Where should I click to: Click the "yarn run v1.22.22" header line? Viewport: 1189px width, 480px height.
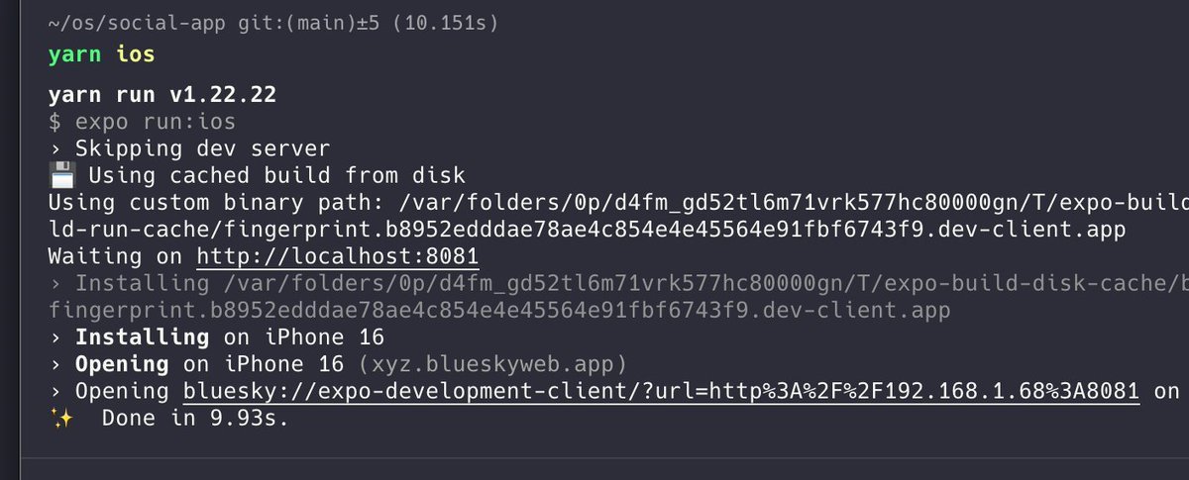162,96
